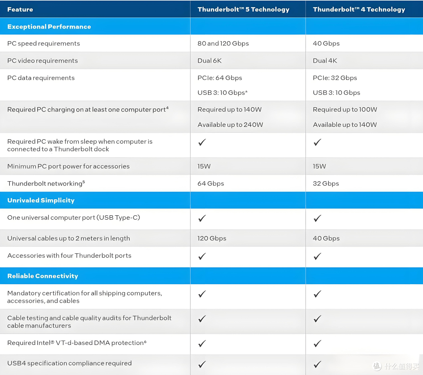Click the Reliable Connectivity section heading

coord(43,276)
